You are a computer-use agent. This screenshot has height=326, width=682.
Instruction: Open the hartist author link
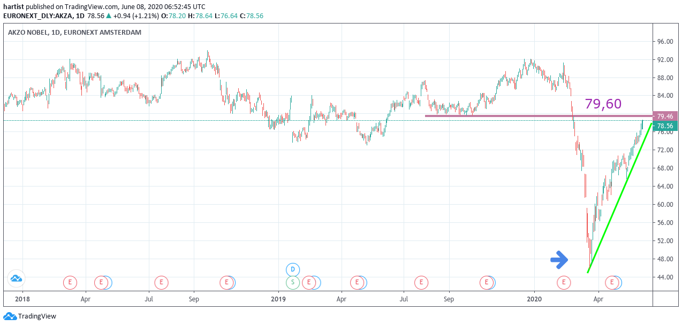click(x=13, y=7)
